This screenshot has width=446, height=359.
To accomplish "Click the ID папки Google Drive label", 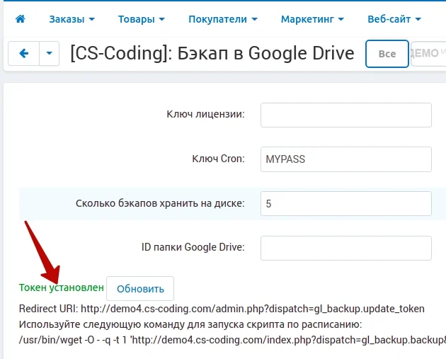I will point(193,247).
